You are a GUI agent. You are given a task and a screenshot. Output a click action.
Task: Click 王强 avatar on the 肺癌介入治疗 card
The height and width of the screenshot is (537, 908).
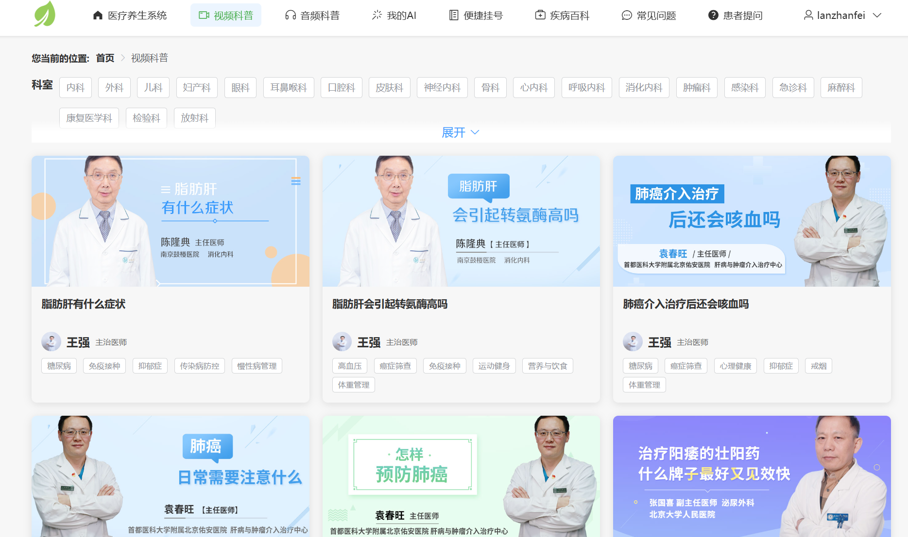tap(633, 342)
